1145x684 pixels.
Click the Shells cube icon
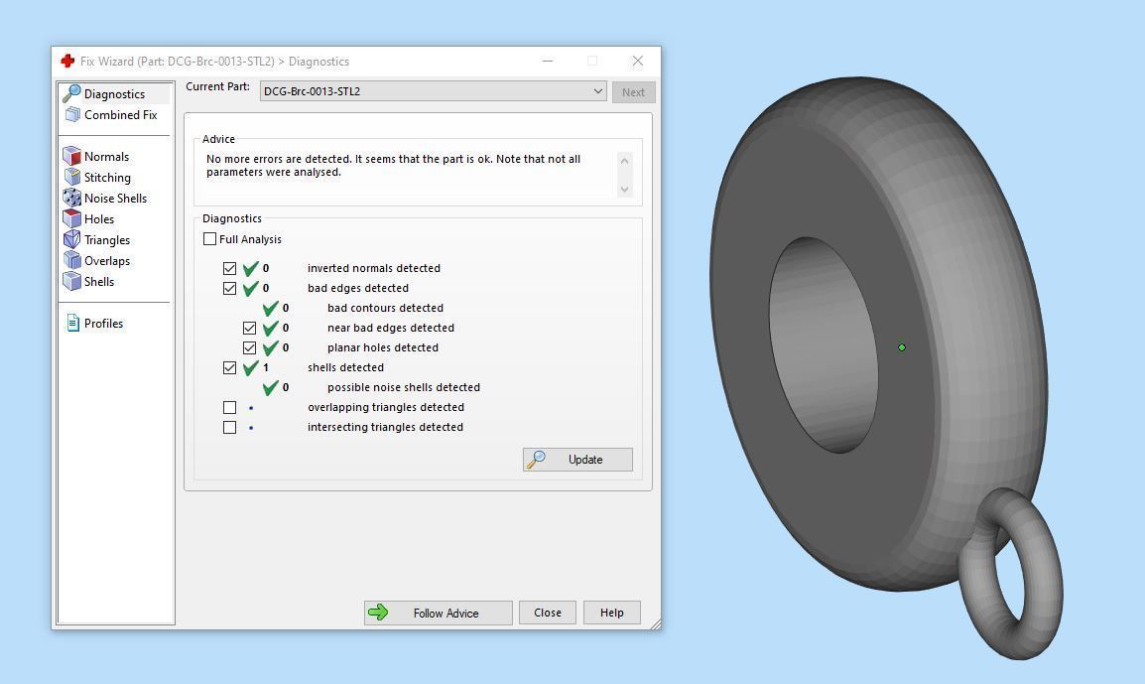pyautogui.click(x=71, y=281)
